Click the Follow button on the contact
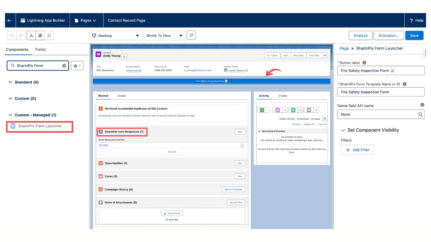 [x=272, y=55]
